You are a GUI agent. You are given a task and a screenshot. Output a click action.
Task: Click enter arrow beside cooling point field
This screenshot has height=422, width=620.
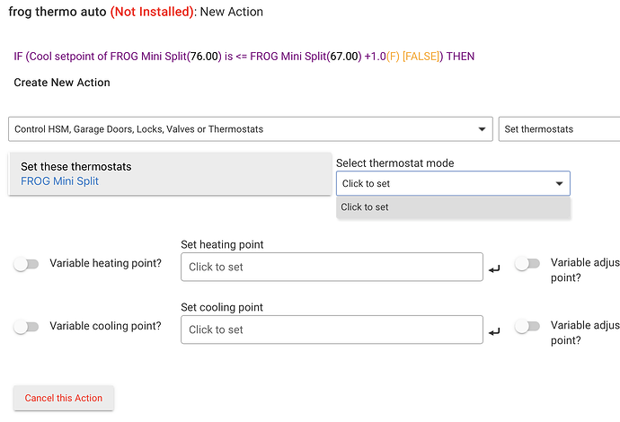coord(493,331)
